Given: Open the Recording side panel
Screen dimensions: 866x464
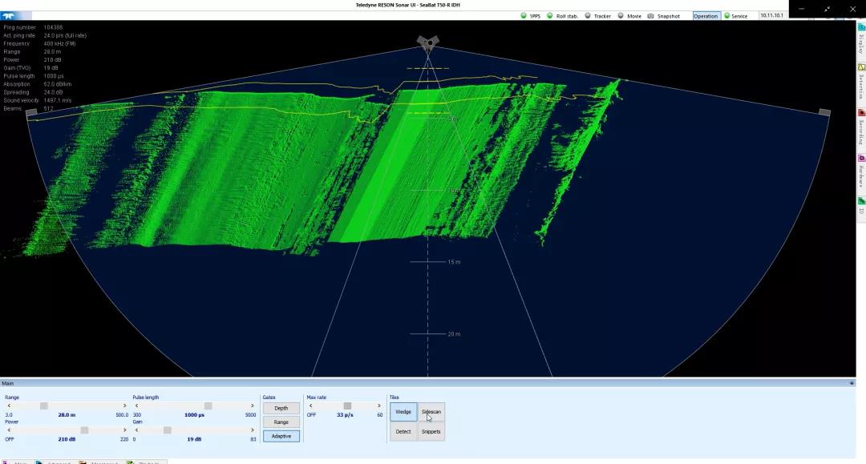Looking at the screenshot, I should [x=861, y=125].
